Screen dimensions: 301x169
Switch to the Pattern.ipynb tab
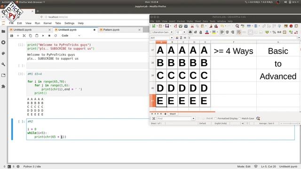pos(120,30)
